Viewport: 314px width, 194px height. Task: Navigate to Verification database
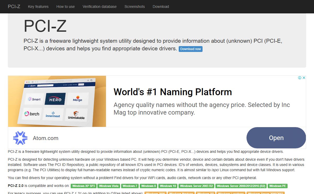[x=100, y=7]
